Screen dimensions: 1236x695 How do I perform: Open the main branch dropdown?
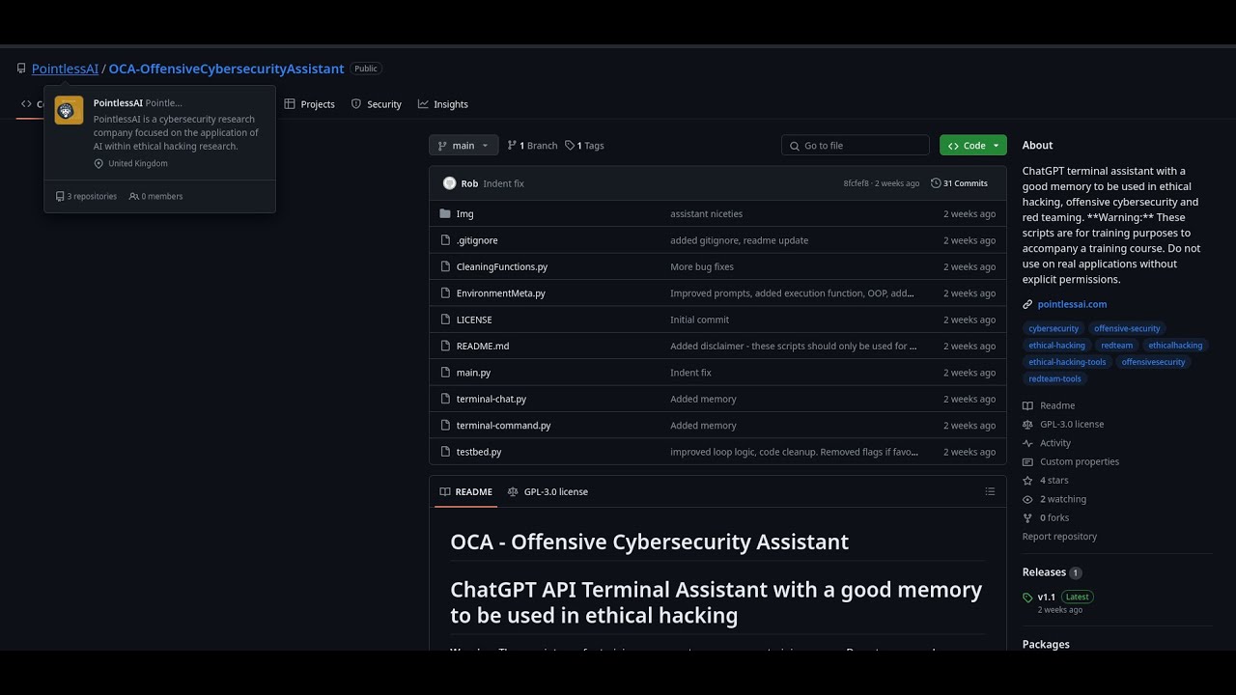pyautogui.click(x=463, y=146)
